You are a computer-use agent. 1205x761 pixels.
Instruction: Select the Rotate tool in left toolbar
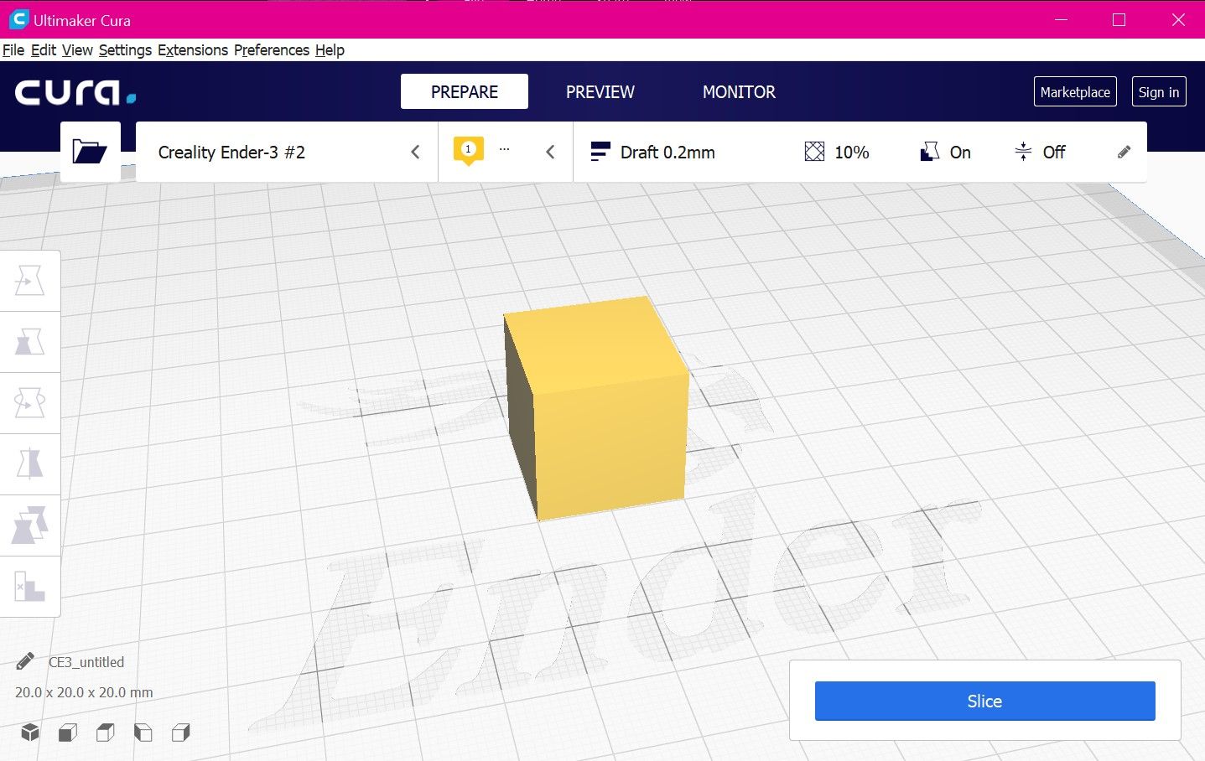tap(29, 403)
